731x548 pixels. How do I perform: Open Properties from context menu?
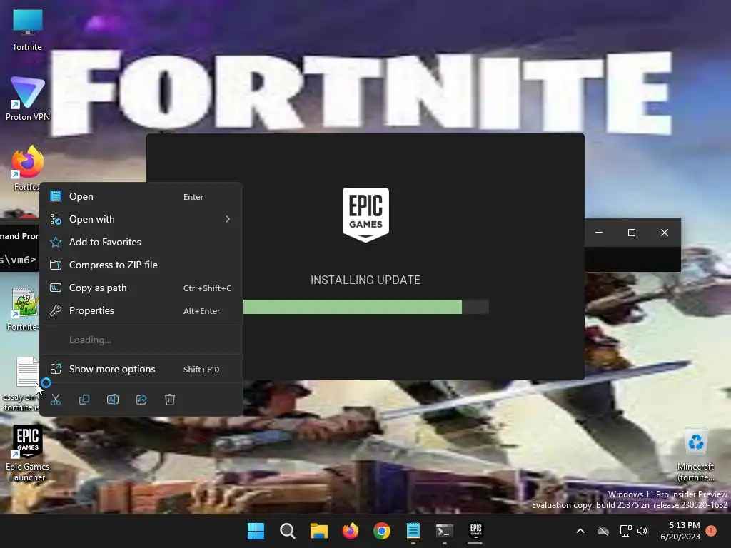141,311
